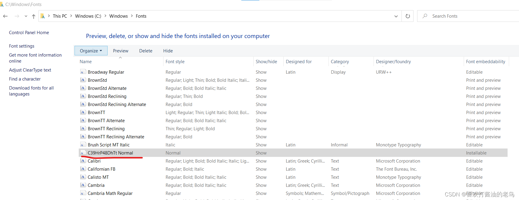Click The Font Bureau, Inc. cell

point(396,169)
